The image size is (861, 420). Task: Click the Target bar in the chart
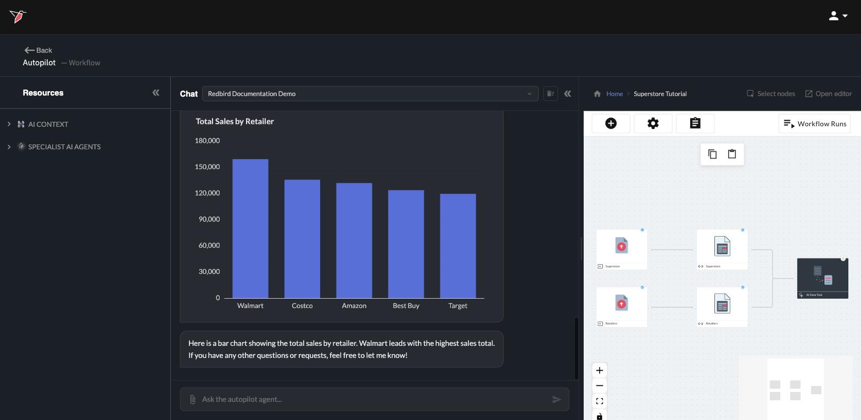click(x=458, y=246)
